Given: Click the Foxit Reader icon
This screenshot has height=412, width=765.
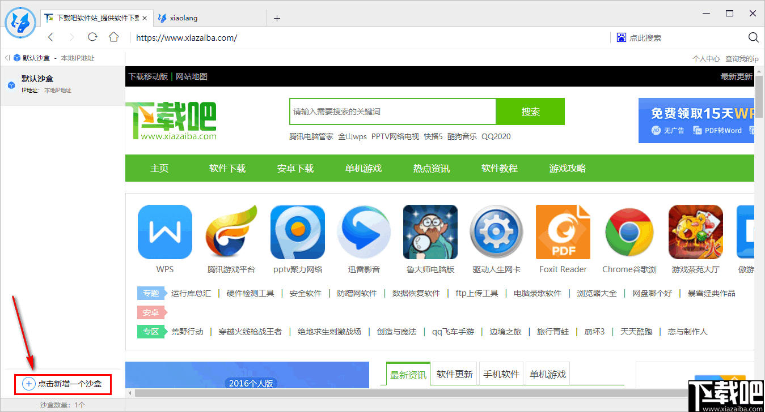Looking at the screenshot, I should click(x=563, y=232).
